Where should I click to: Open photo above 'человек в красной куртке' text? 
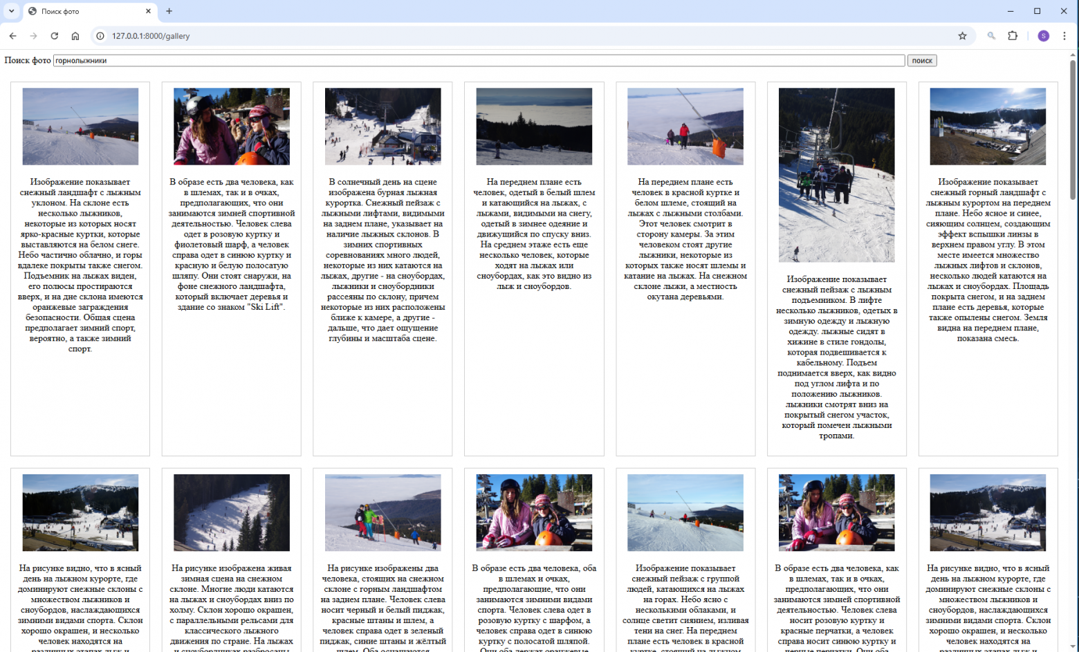(685, 127)
